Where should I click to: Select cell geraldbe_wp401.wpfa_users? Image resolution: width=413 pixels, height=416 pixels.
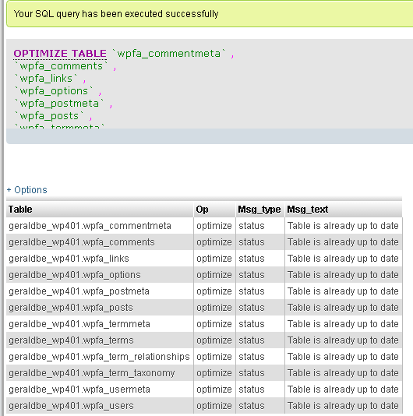100,406
